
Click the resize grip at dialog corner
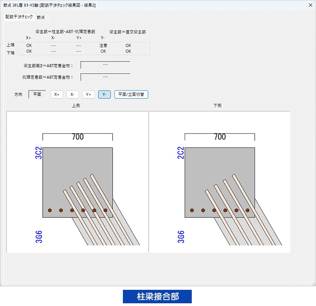tap(312, 283)
